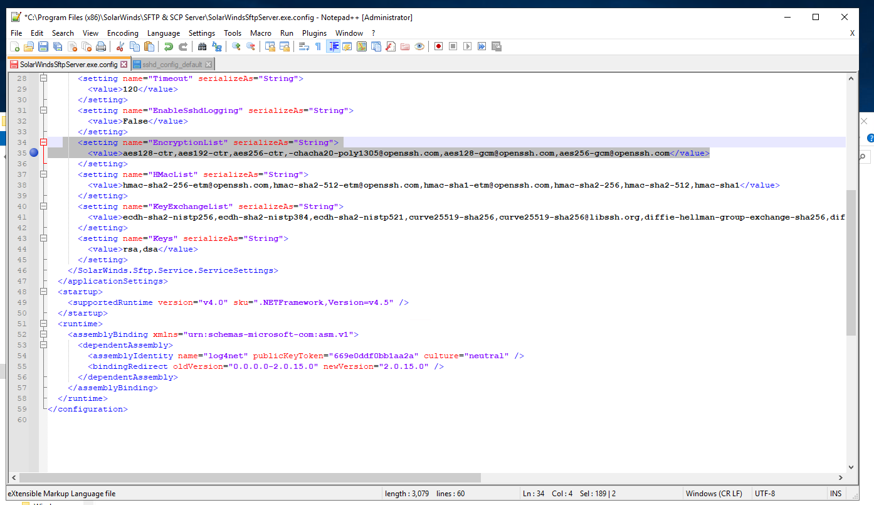Image resolution: width=874 pixels, height=505 pixels.
Task: Collapse the EncryptionList fold on line 34
Action: tap(43, 142)
